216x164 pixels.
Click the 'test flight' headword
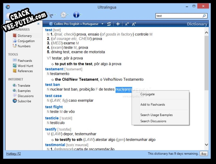(x=54, y=107)
